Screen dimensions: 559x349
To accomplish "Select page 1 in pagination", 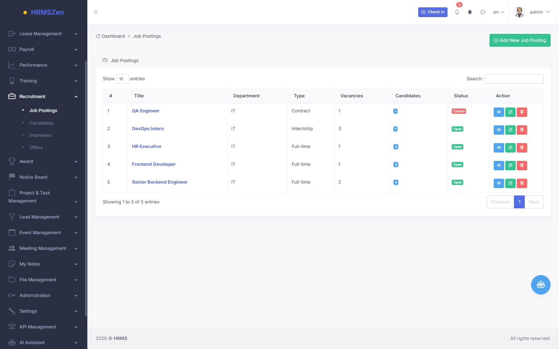I will click(x=520, y=202).
